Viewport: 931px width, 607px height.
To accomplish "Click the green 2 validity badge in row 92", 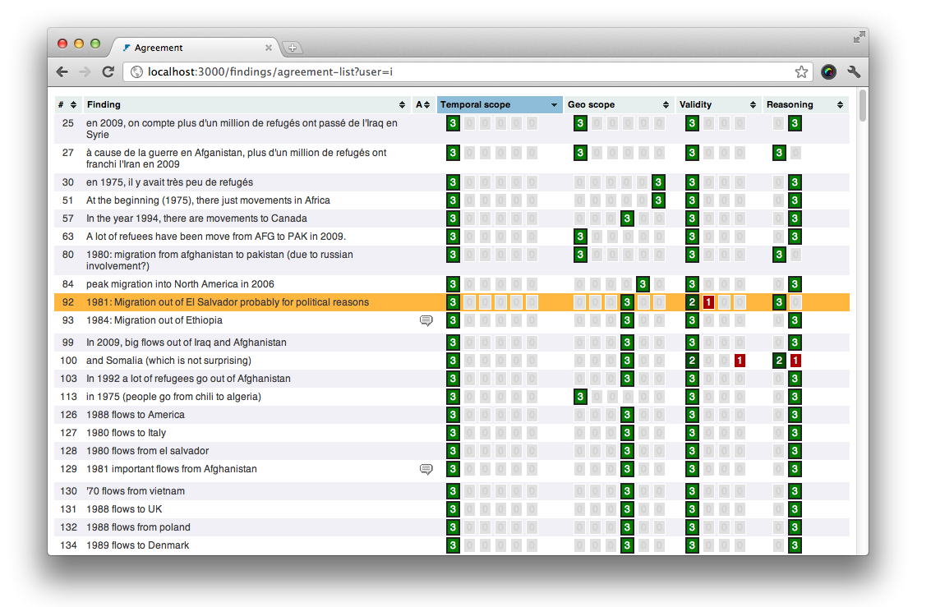I will (692, 302).
